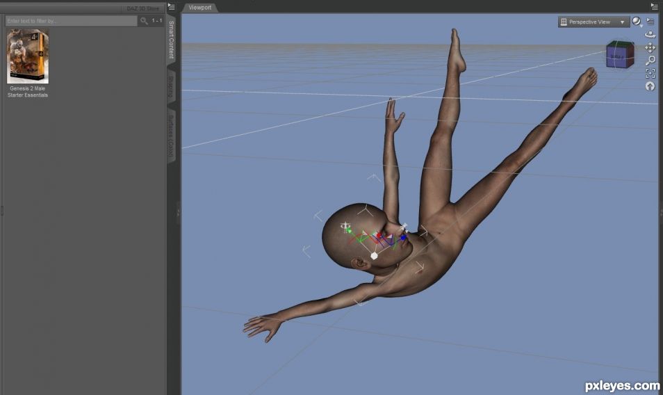The image size is (663, 395).
Task: Open the Viewport pane options menu in the top-right corner
Action: (x=654, y=6)
